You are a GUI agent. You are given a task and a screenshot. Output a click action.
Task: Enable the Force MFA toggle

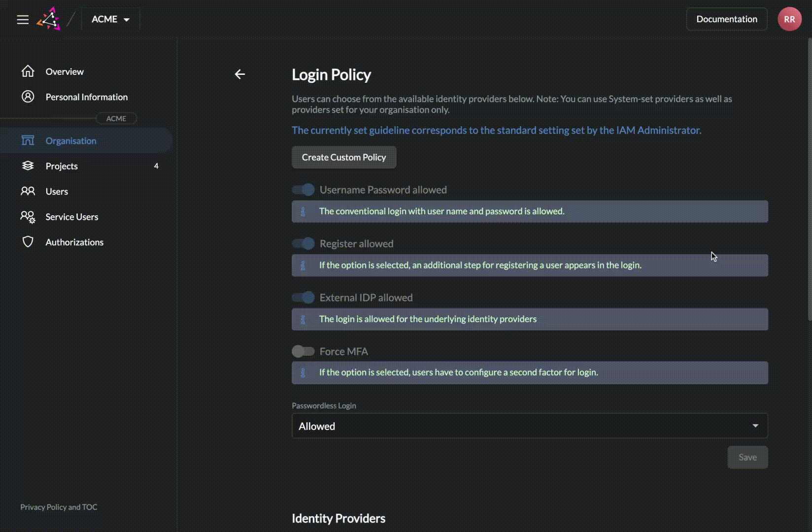pos(303,351)
